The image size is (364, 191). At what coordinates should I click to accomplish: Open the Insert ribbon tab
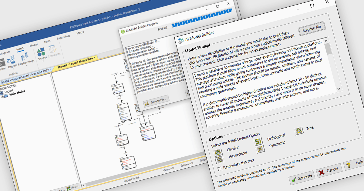[x=20, y=49]
